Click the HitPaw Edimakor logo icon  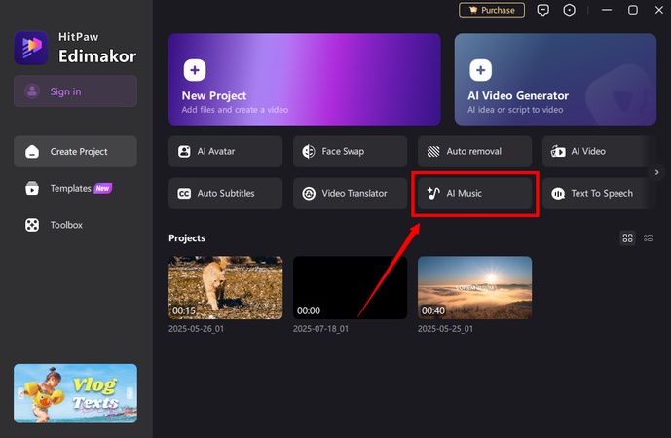coord(31,48)
